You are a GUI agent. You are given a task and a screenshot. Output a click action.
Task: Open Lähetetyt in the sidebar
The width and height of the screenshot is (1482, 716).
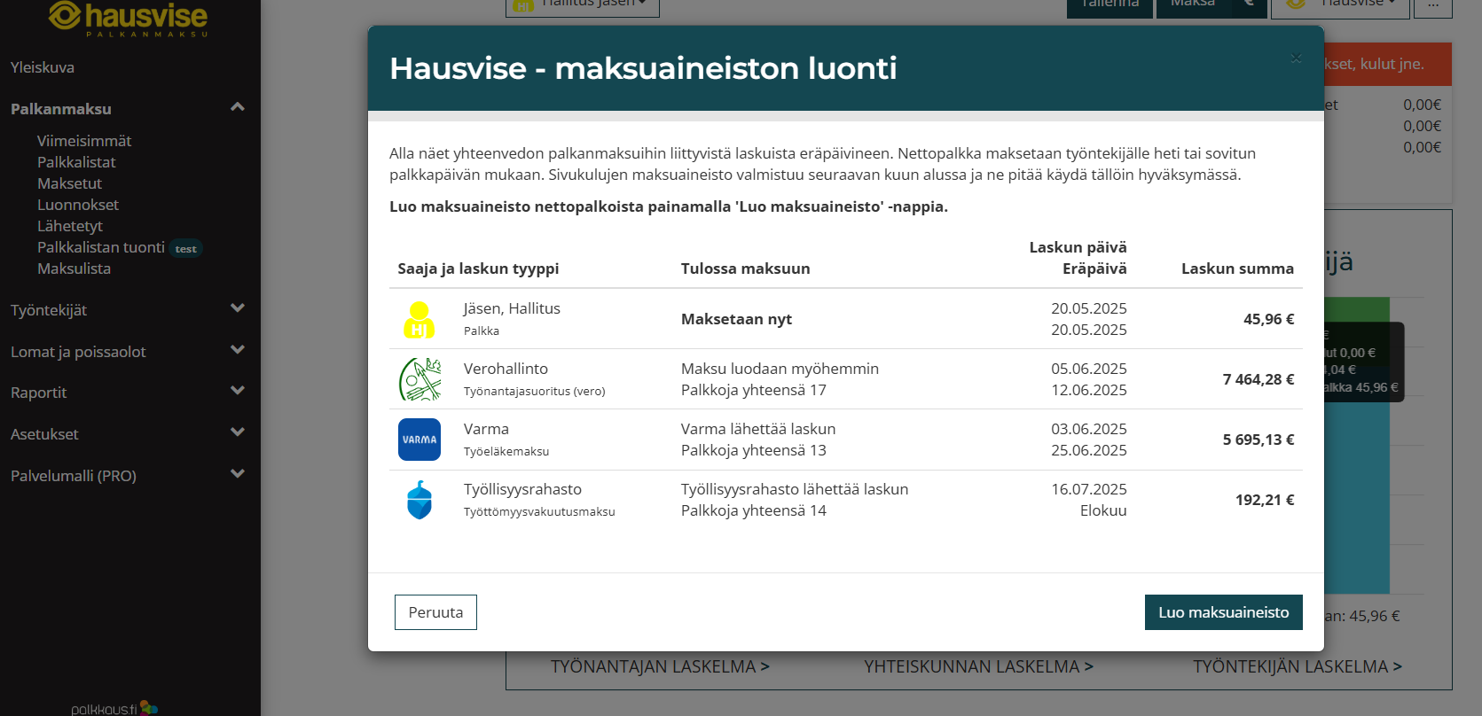(x=70, y=226)
